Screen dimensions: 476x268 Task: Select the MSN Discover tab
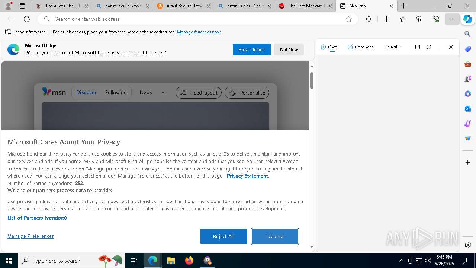tap(86, 92)
